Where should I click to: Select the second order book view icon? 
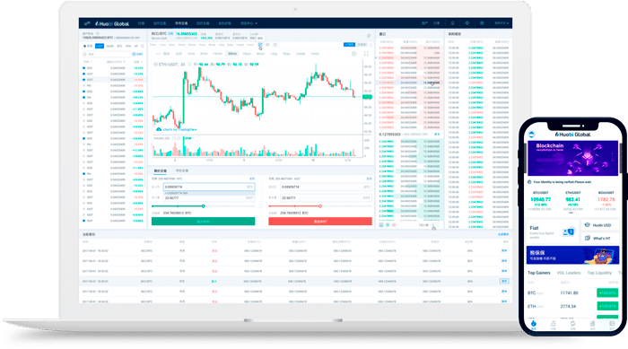click(x=388, y=225)
